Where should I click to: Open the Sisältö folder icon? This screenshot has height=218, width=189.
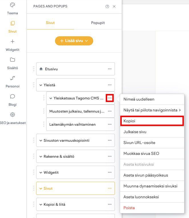pos(12,60)
